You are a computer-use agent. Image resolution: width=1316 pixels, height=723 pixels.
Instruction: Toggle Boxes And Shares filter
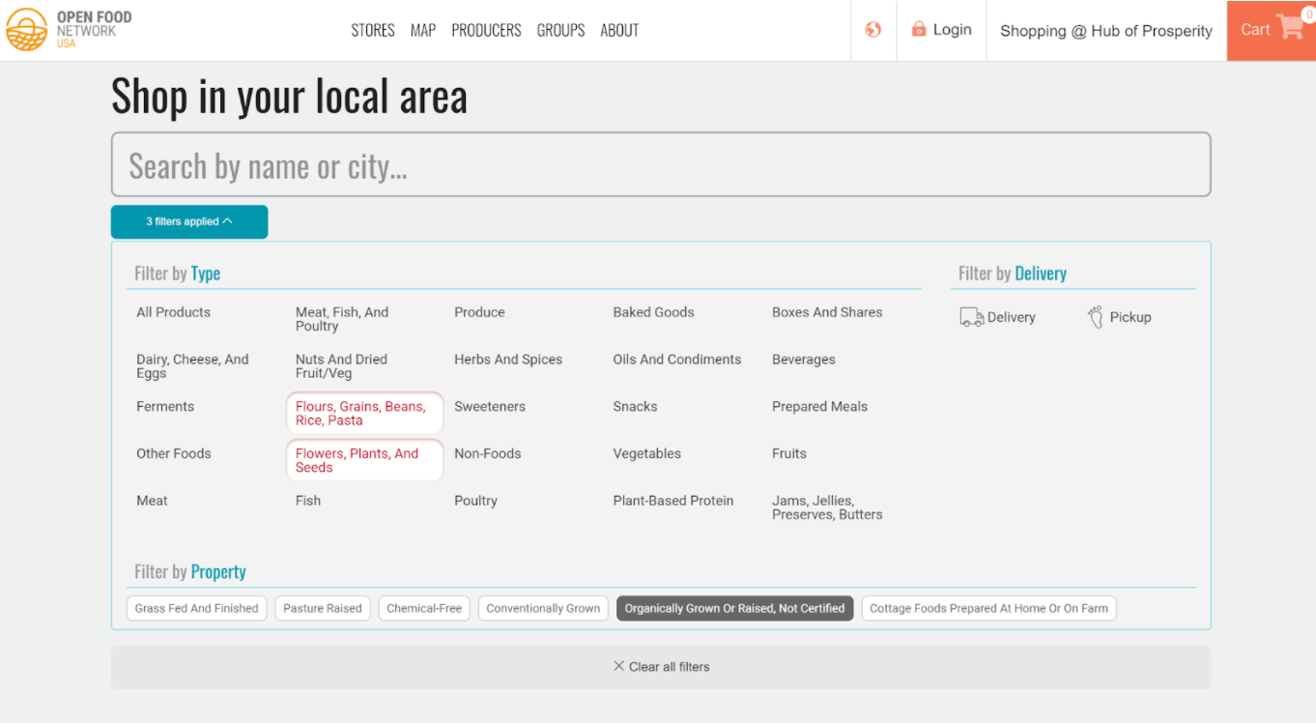click(x=827, y=312)
